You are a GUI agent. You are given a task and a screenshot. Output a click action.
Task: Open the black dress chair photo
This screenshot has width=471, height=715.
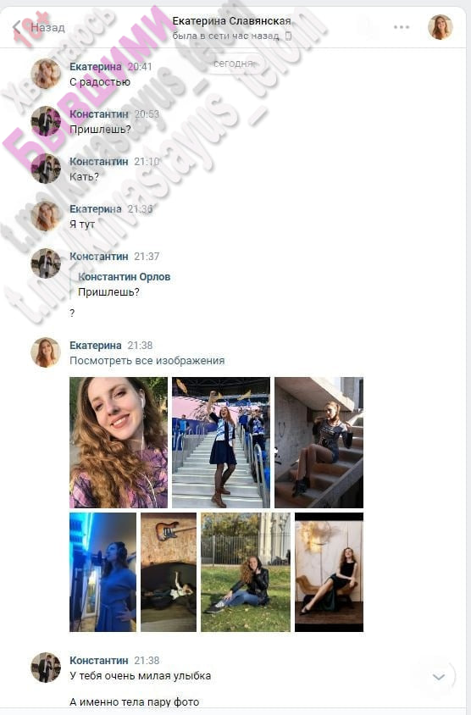point(329,572)
